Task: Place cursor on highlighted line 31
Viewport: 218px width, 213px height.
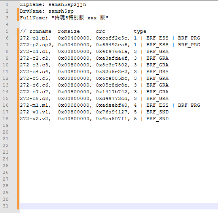Action: (x=119, y=206)
